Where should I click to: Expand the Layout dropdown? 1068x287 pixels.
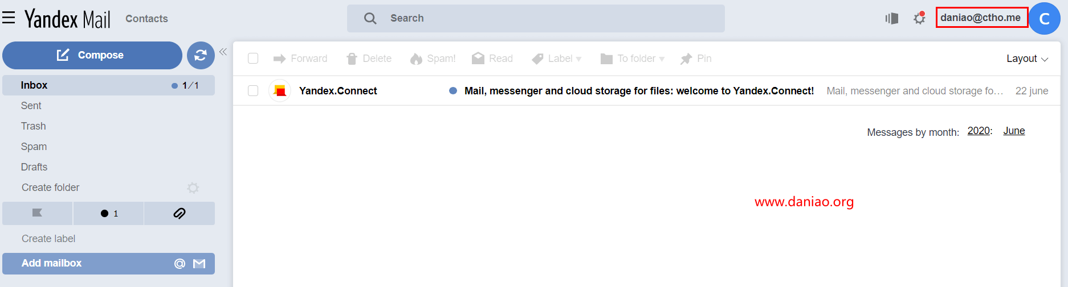click(x=1027, y=59)
